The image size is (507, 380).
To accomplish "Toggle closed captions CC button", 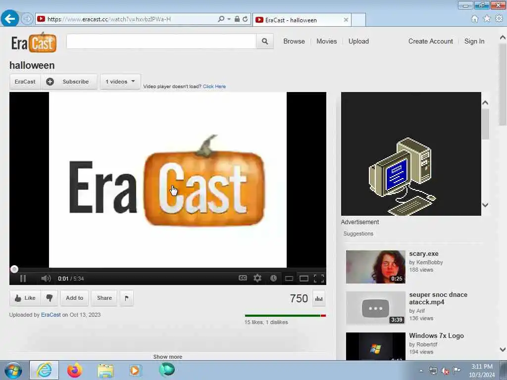I will coord(243,278).
